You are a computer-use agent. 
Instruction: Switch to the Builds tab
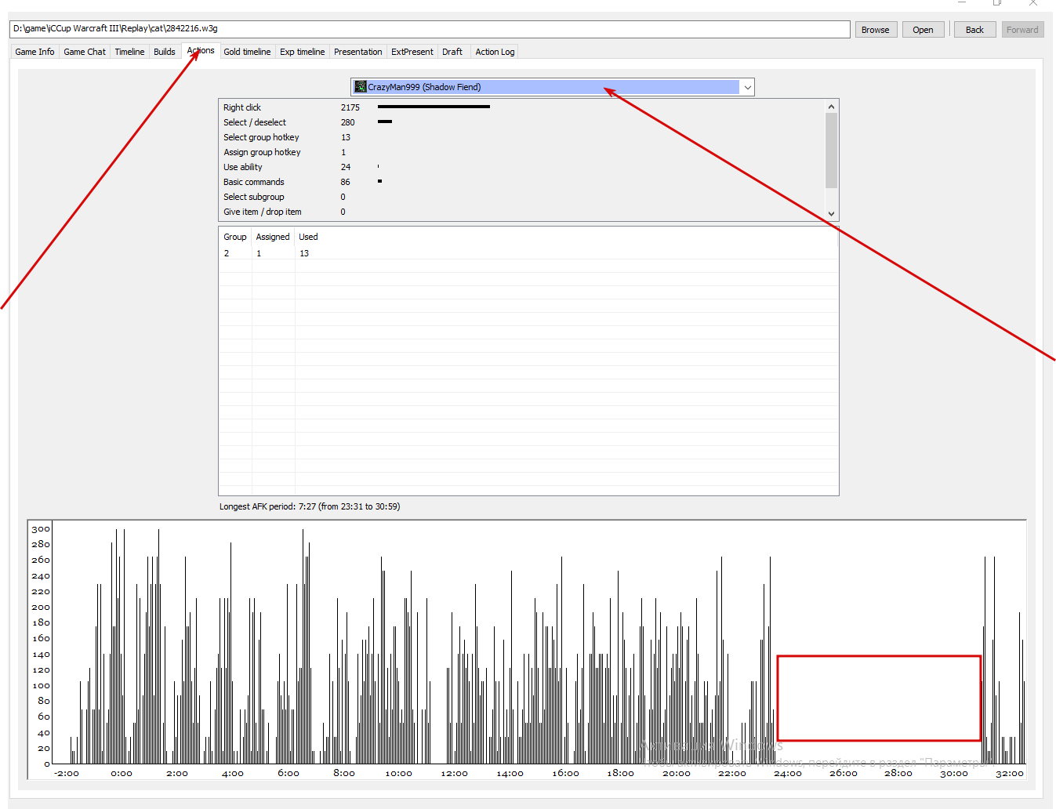pyautogui.click(x=165, y=52)
